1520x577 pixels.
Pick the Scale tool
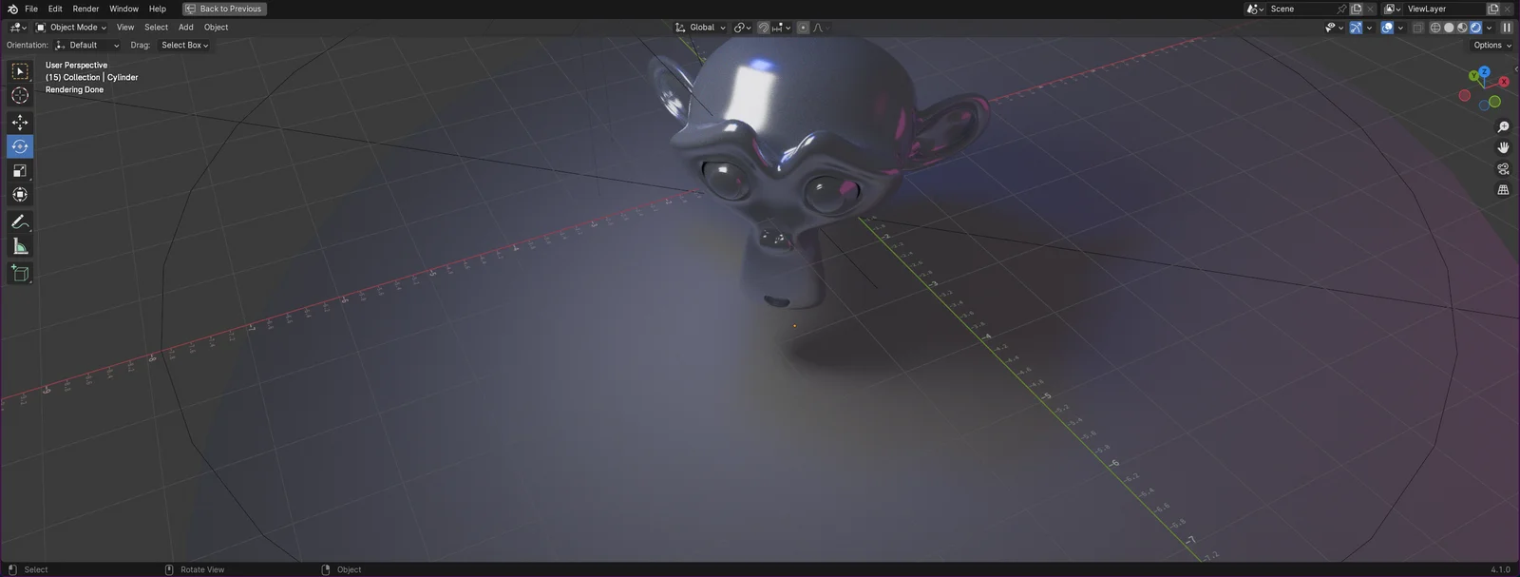pos(20,171)
